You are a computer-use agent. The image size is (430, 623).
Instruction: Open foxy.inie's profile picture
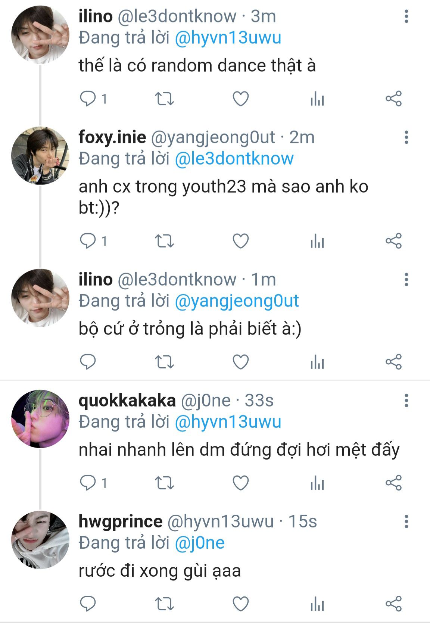(x=40, y=156)
